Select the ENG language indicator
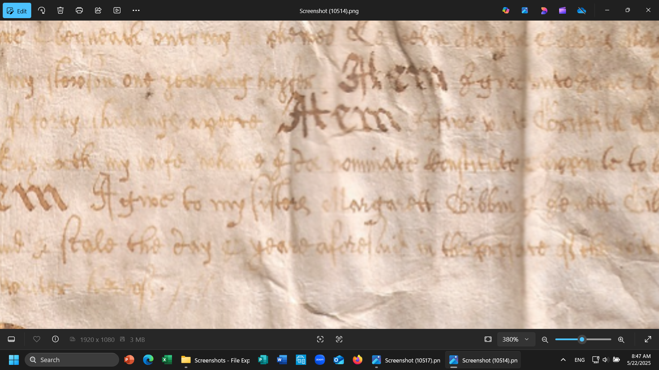Screen dimensions: 659x370 (579, 360)
